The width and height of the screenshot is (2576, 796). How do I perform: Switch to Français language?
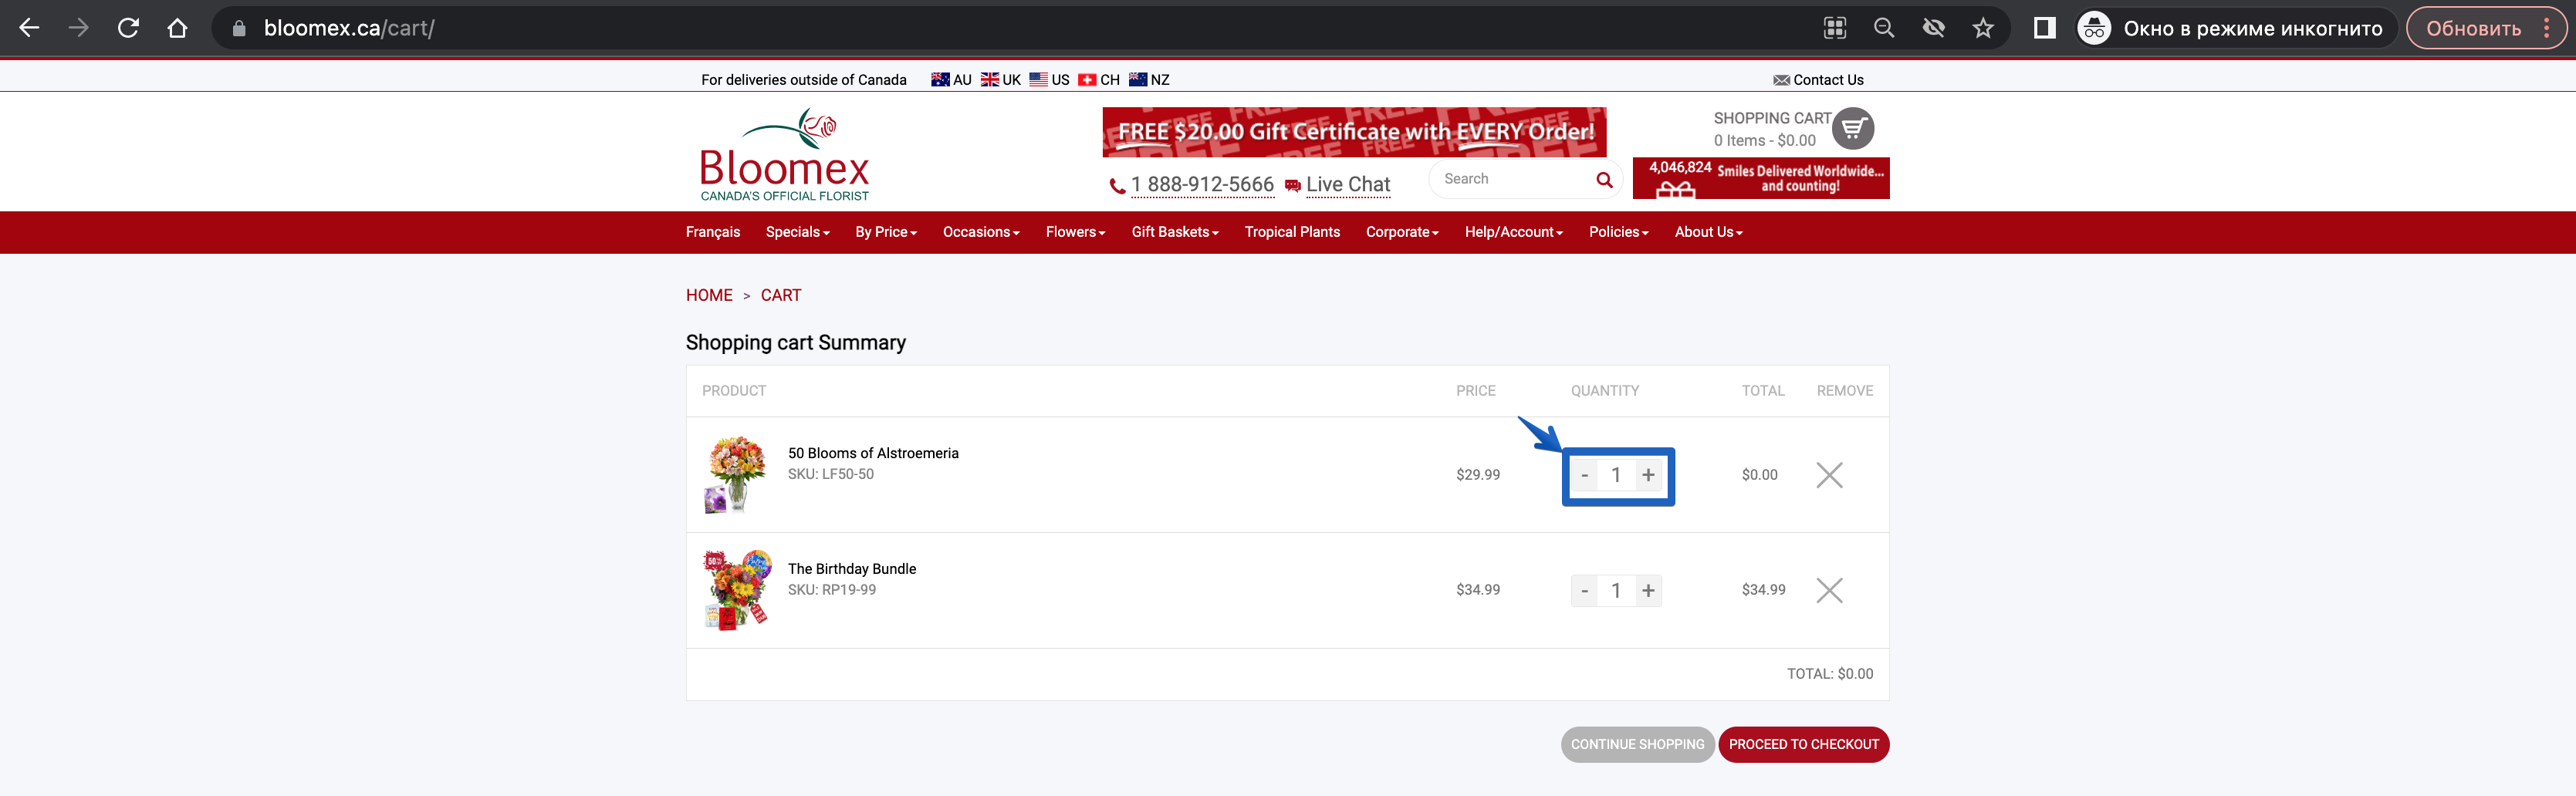click(713, 232)
